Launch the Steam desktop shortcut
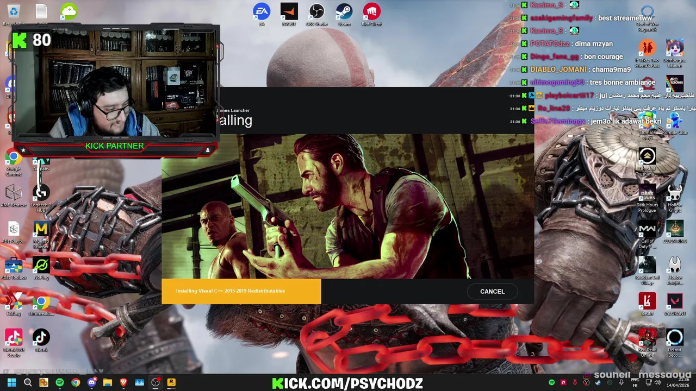The image size is (696, 391). coord(344,15)
